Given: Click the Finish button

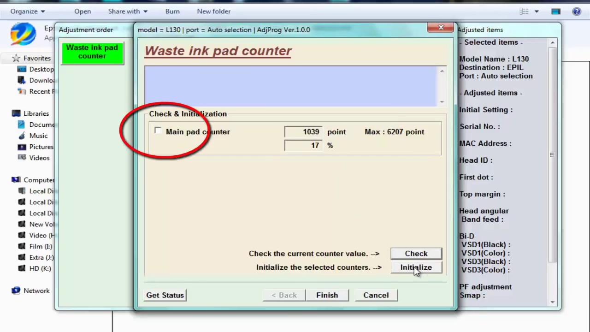Looking at the screenshot, I should [327, 295].
